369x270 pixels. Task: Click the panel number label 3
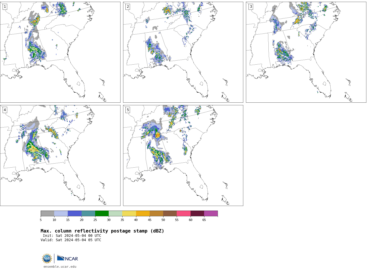pyautogui.click(x=251, y=7)
